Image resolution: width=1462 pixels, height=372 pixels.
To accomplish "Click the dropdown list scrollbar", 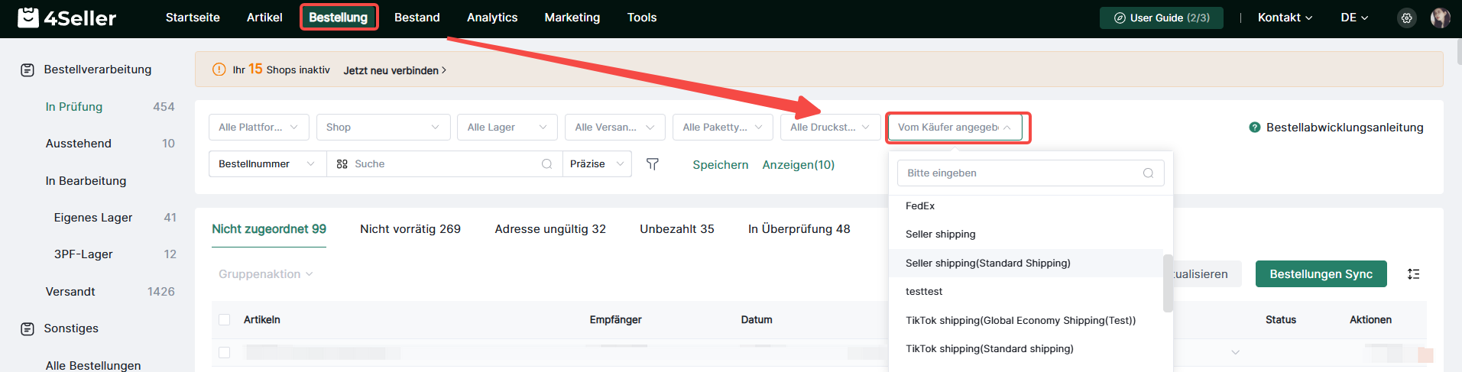I will 1168,283.
